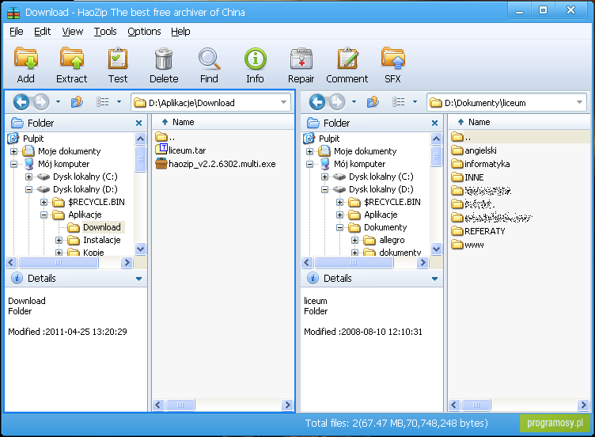Open right pane view mode dropdown arrow
595x437 pixels.
[x=415, y=102]
